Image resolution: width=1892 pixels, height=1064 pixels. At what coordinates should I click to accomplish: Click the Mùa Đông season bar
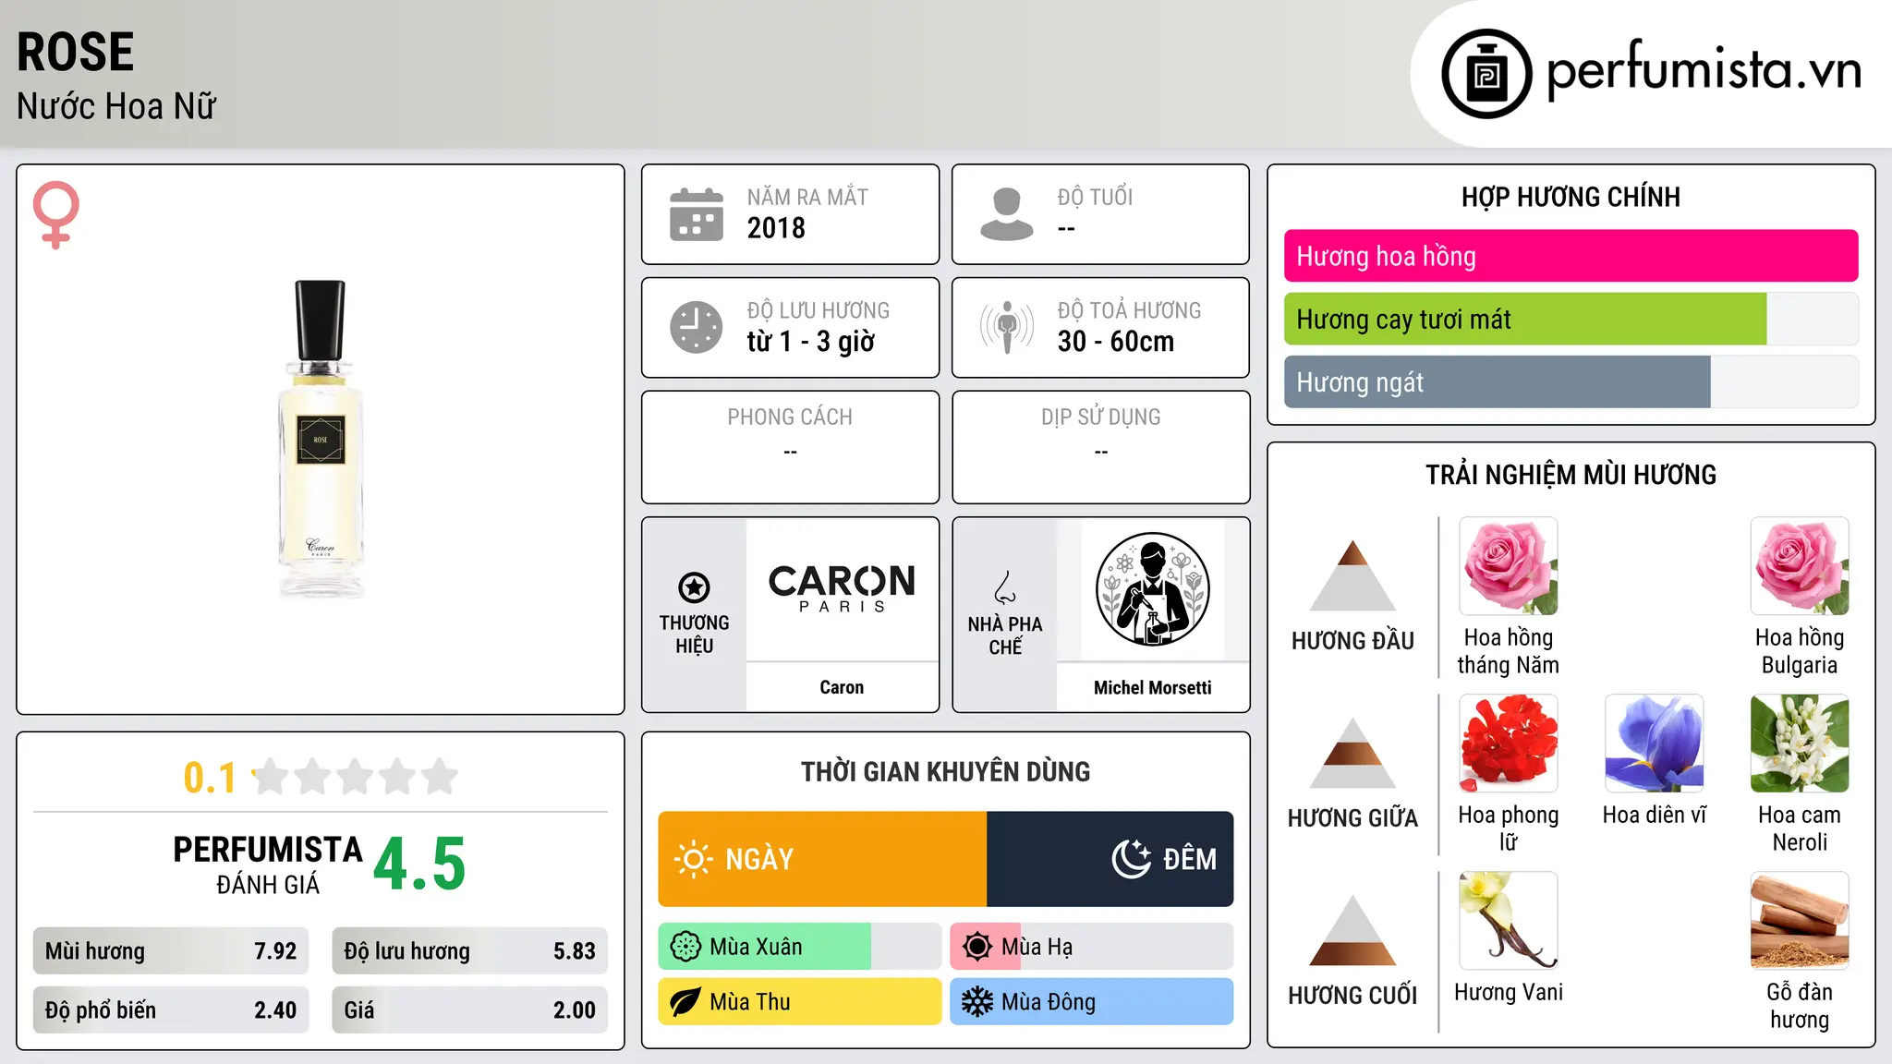pyautogui.click(x=1092, y=1002)
